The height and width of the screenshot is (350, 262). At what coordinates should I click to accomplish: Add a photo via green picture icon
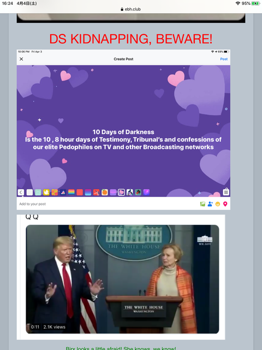pos(203,204)
